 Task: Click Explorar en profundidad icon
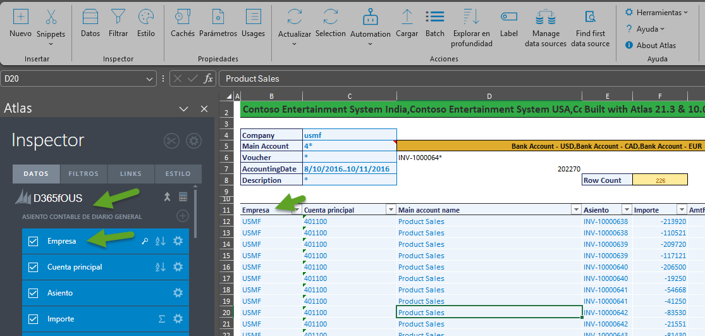tap(472, 17)
